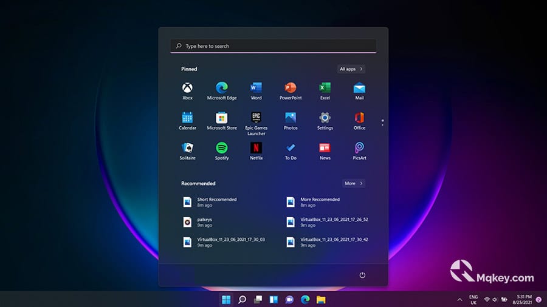Viewport: 547px width, 307px height.
Task: Open the clock and date display
Action: (x=522, y=299)
